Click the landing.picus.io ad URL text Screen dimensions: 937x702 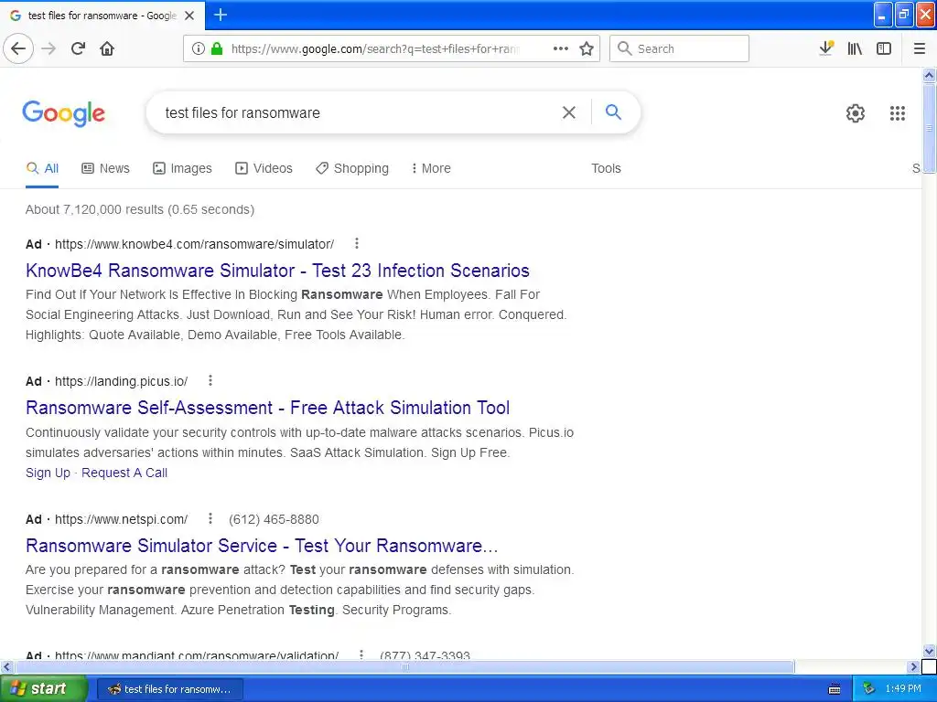(x=122, y=381)
